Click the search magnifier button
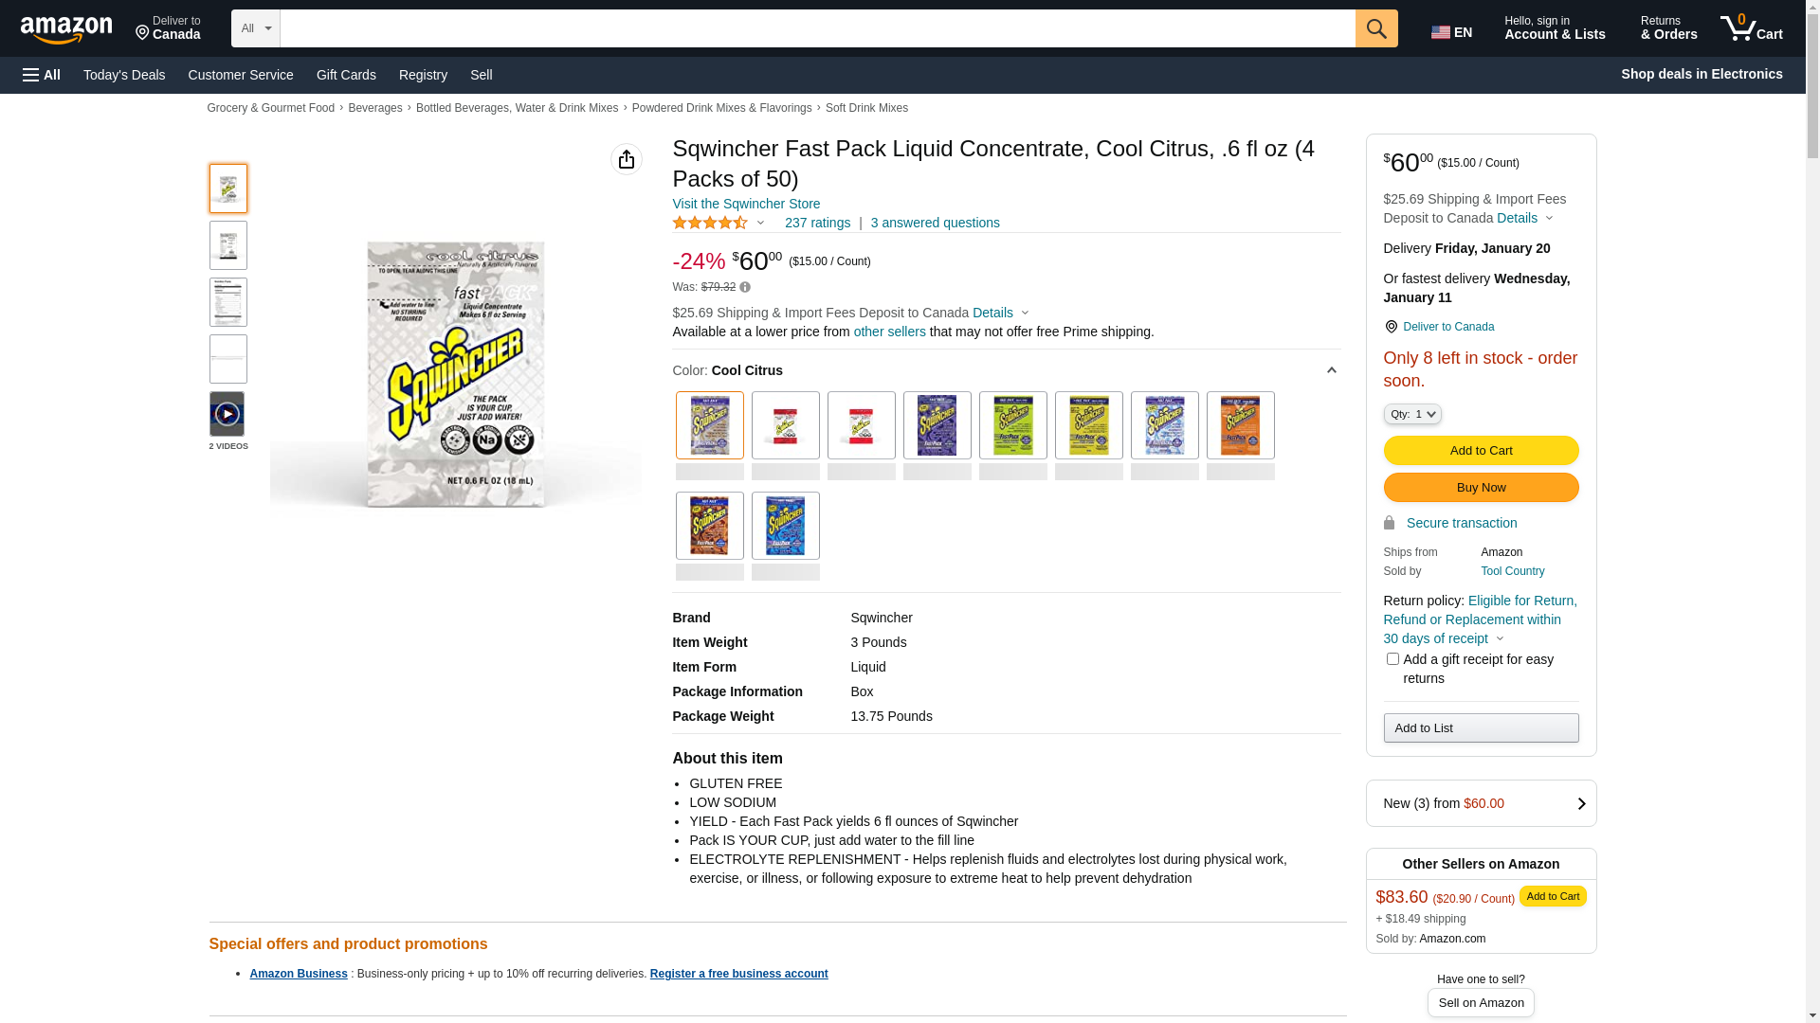The height and width of the screenshot is (1023, 1820). [1376, 28]
